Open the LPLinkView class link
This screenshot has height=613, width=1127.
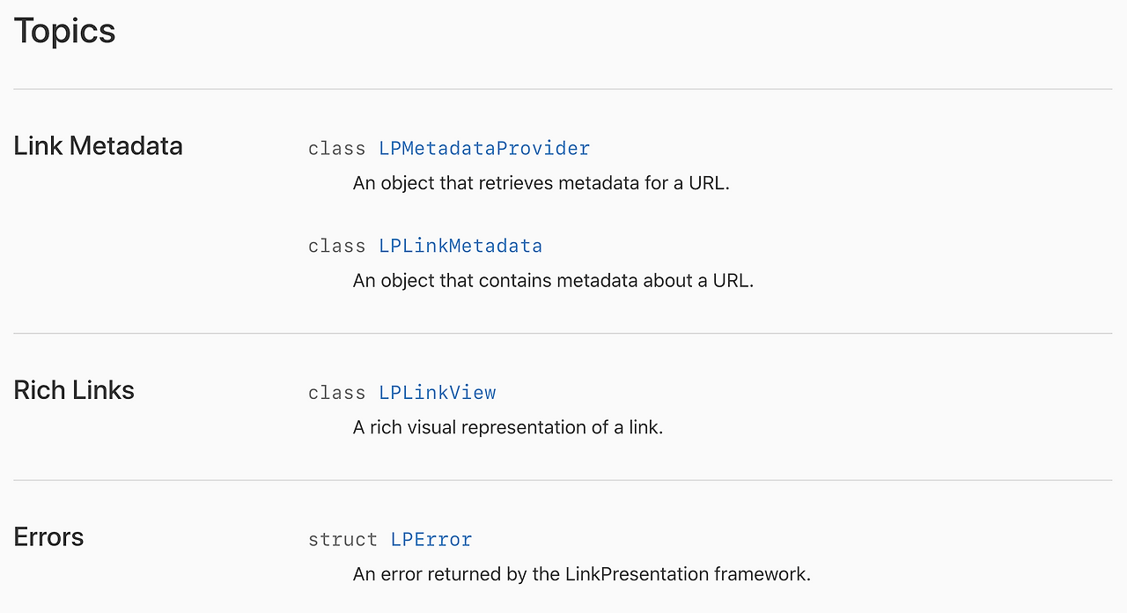(438, 393)
